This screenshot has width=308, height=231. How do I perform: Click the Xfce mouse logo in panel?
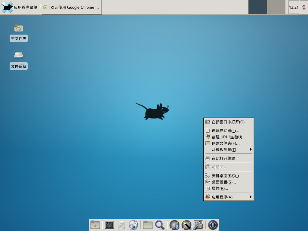pyautogui.click(x=7, y=7)
